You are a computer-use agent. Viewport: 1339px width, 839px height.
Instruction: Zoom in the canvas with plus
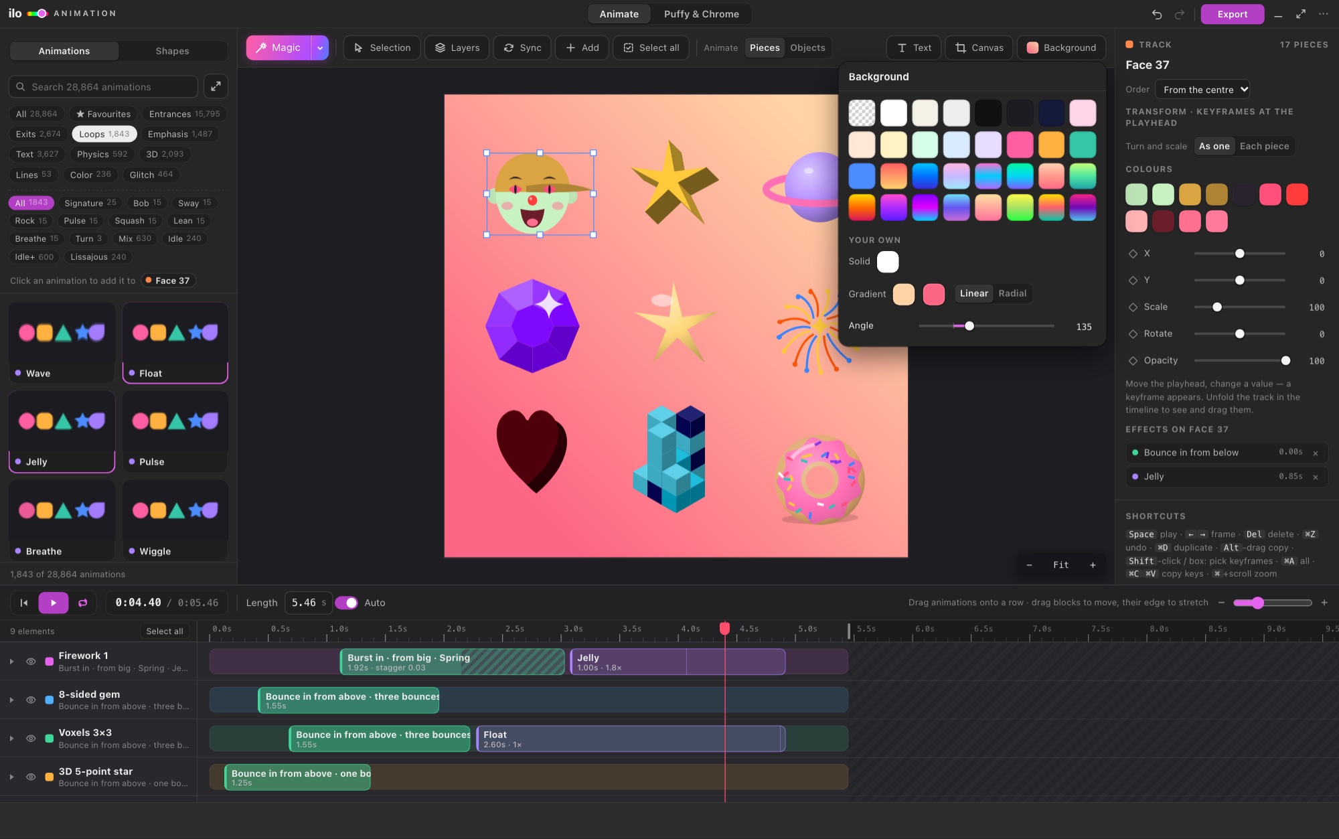click(1093, 565)
